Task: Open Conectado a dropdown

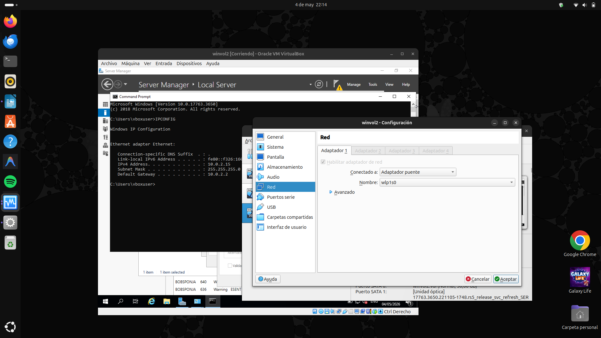Action: coord(418,172)
